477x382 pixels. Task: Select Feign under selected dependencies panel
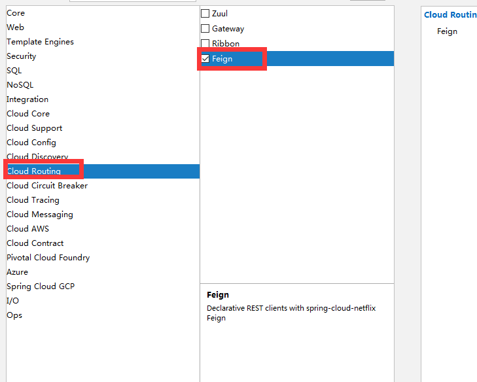[447, 31]
